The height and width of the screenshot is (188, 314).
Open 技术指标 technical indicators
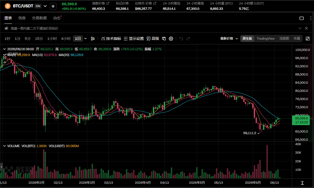click(x=111, y=39)
